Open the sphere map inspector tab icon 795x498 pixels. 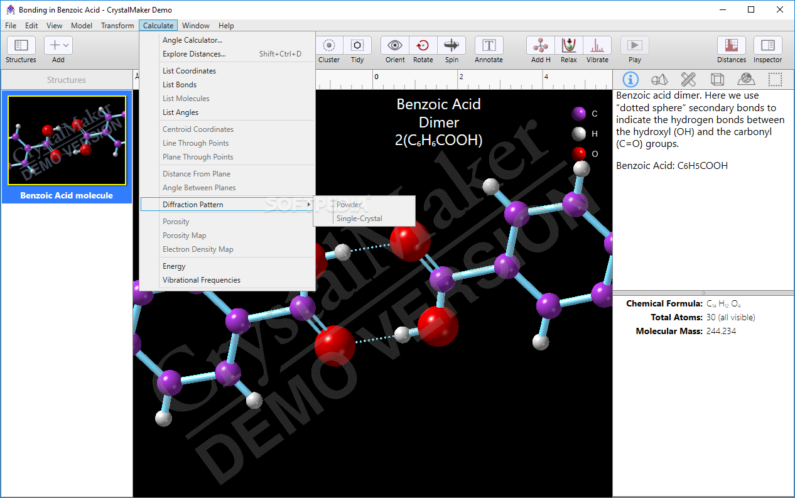click(x=746, y=79)
